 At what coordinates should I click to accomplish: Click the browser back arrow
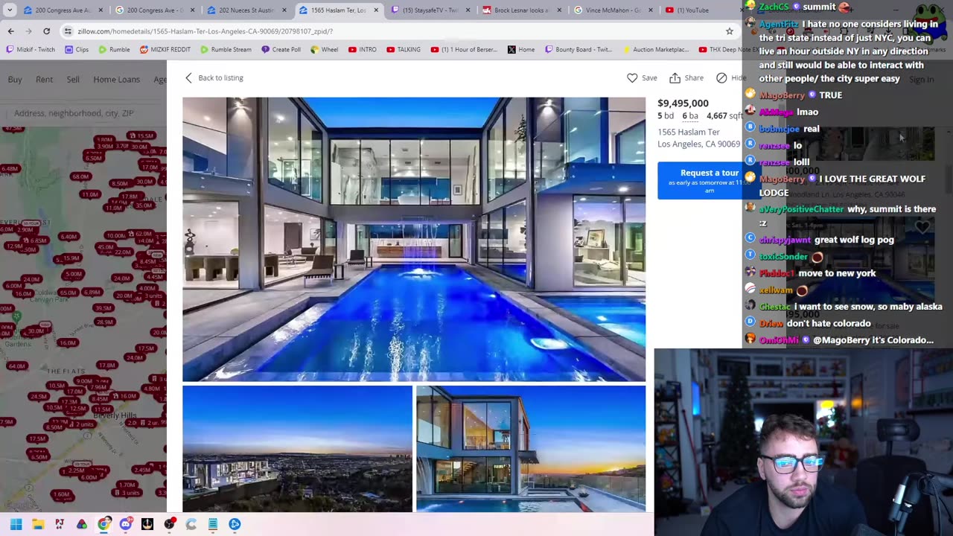10,31
